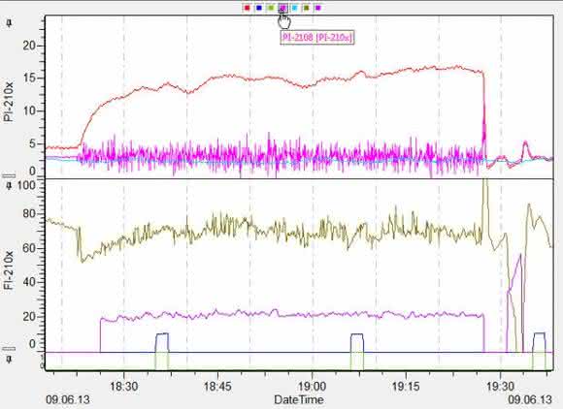This screenshot has height=409, width=563.
Task: Click the 19:30 time label
Action: click(x=500, y=387)
